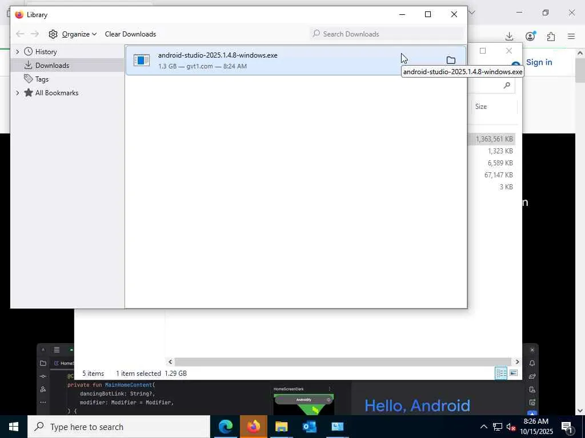Click the '5 items' status text

tap(93, 373)
